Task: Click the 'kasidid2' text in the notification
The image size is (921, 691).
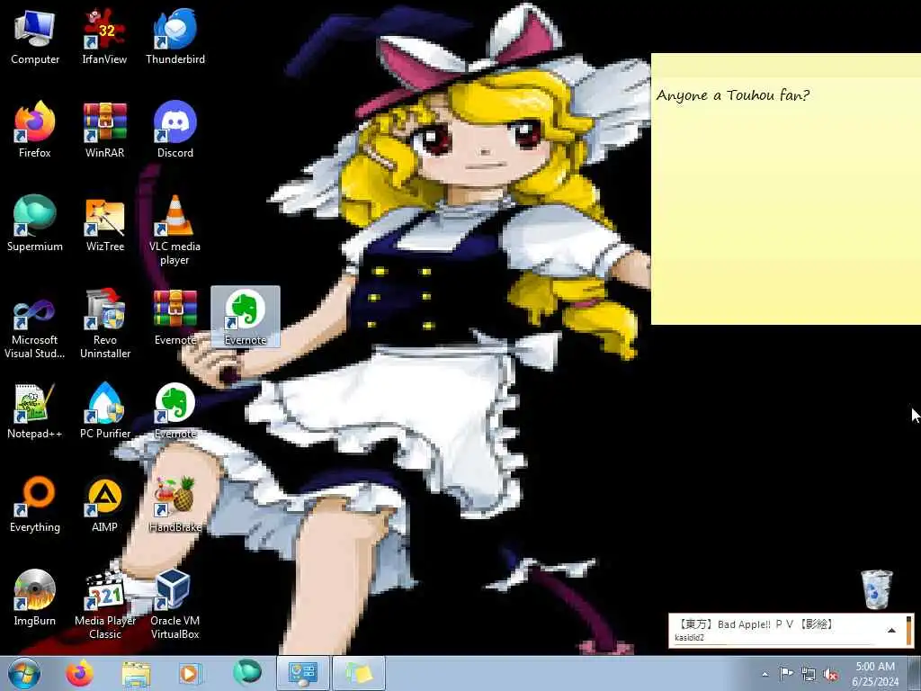Action: [689, 638]
